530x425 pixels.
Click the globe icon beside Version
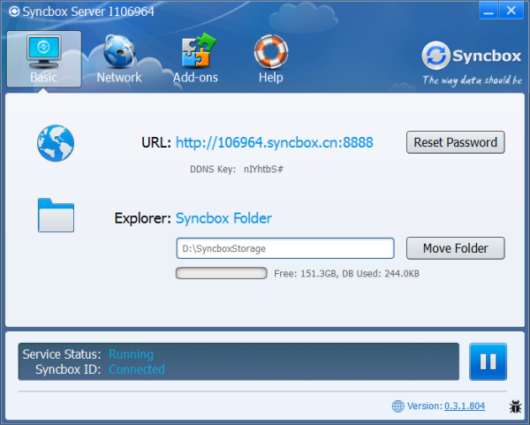397,406
